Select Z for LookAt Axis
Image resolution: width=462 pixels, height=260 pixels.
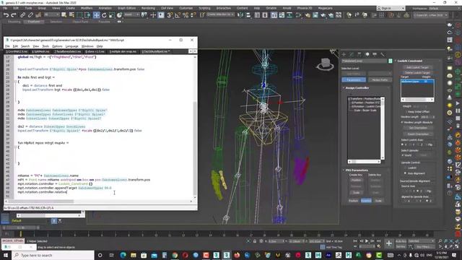click(x=419, y=144)
